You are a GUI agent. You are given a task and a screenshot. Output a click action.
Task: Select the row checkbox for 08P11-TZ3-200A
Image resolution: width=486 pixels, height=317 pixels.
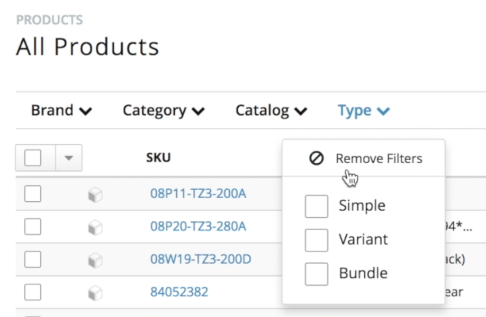point(32,193)
